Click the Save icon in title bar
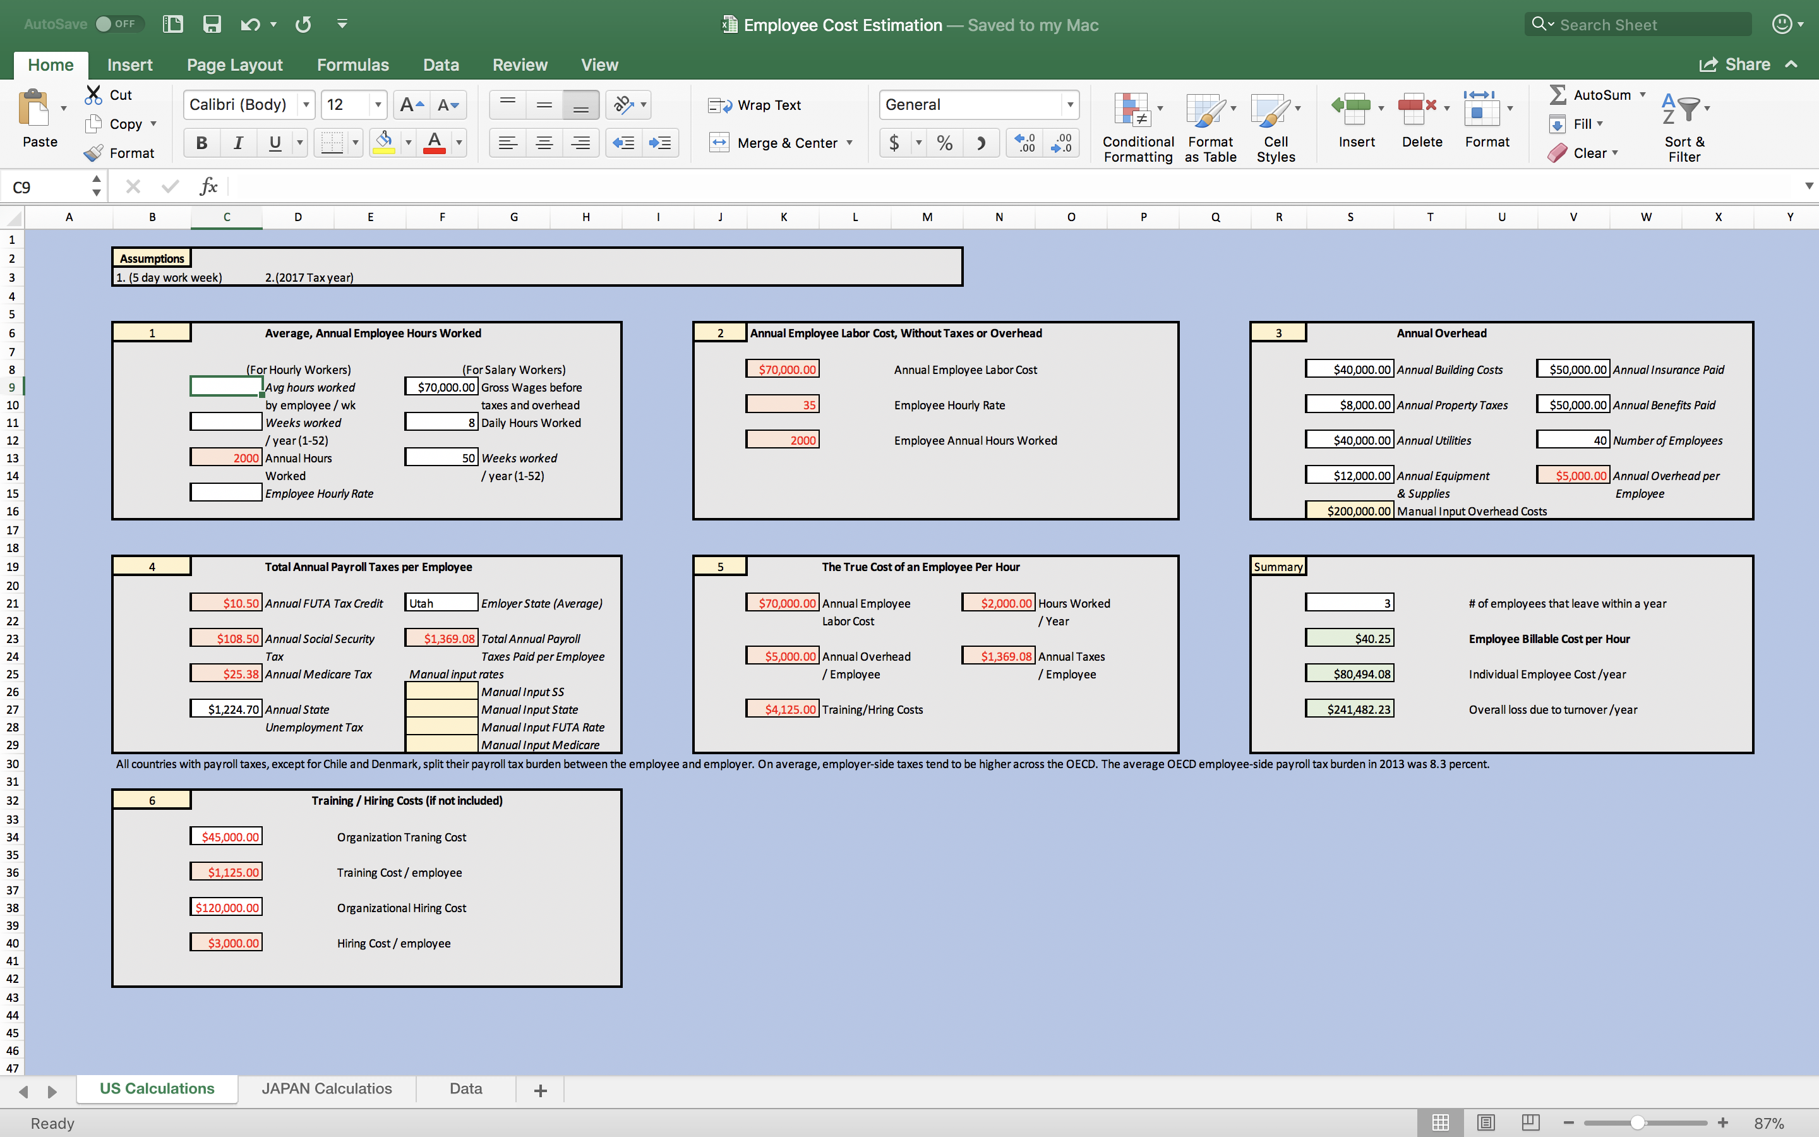The image size is (1819, 1137). click(212, 24)
